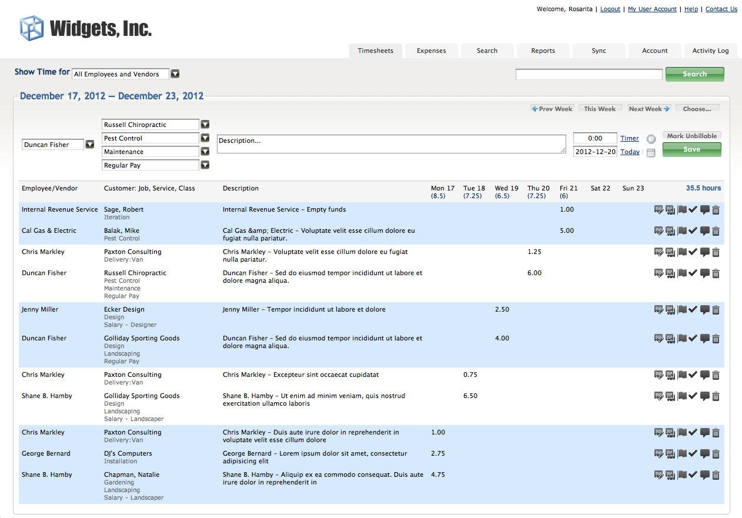Open the Show Time for employees dropdown

pos(175,74)
